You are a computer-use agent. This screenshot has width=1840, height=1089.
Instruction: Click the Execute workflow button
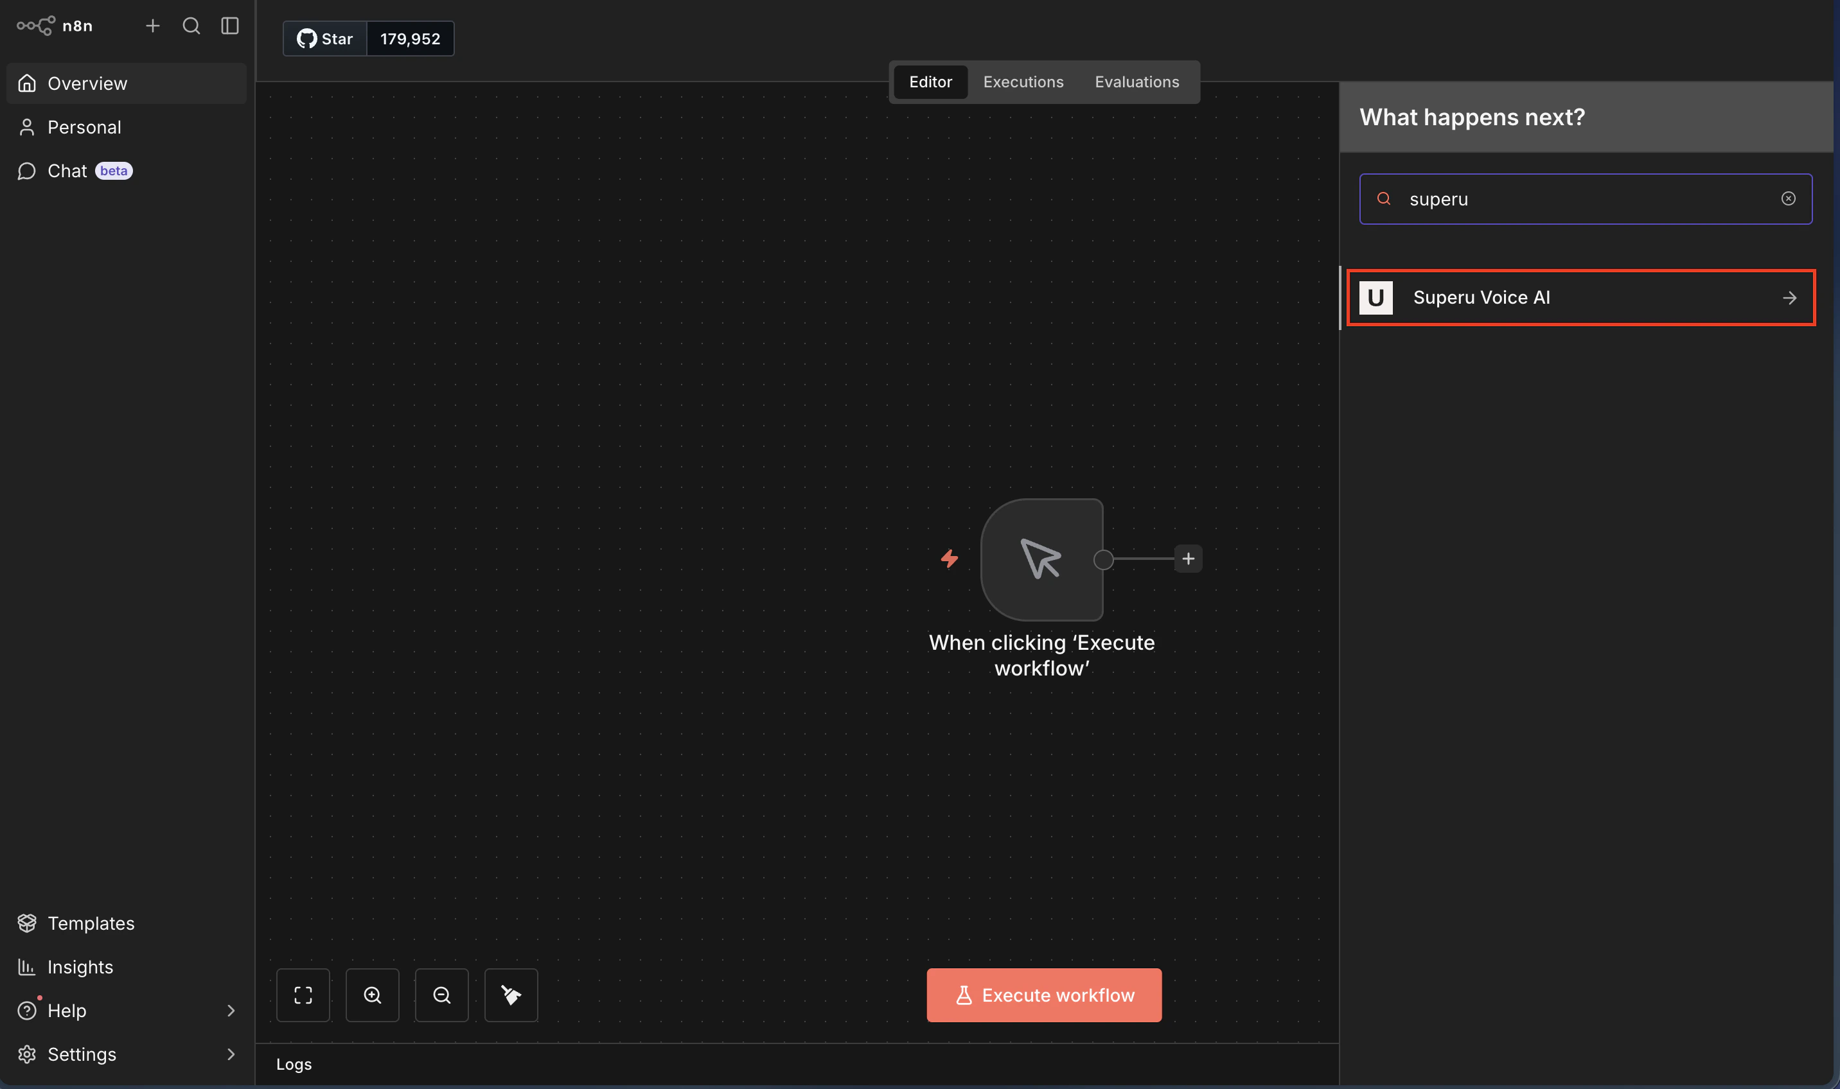pyautogui.click(x=1043, y=995)
